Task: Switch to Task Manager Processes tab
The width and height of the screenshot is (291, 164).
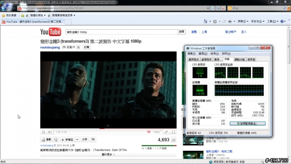Action: click(x=206, y=60)
